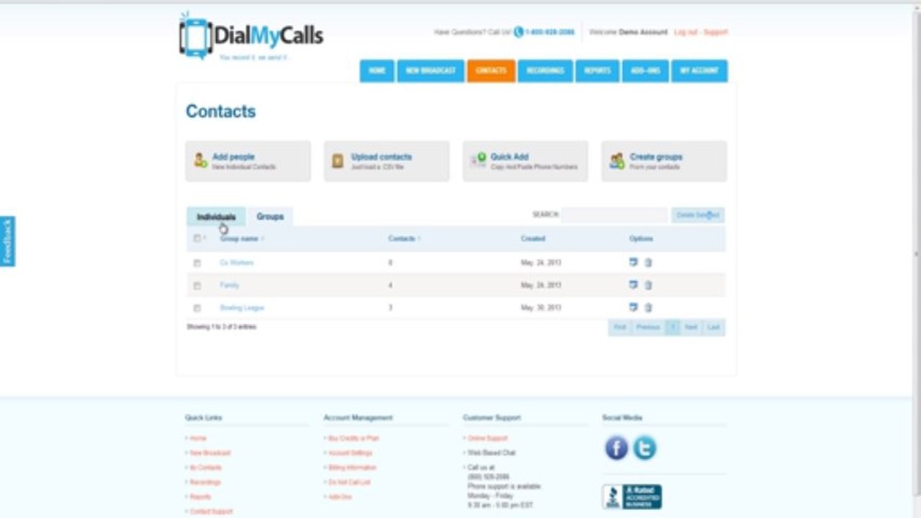This screenshot has width=921, height=518.
Task: Click the Delete Selected button
Action: [698, 215]
